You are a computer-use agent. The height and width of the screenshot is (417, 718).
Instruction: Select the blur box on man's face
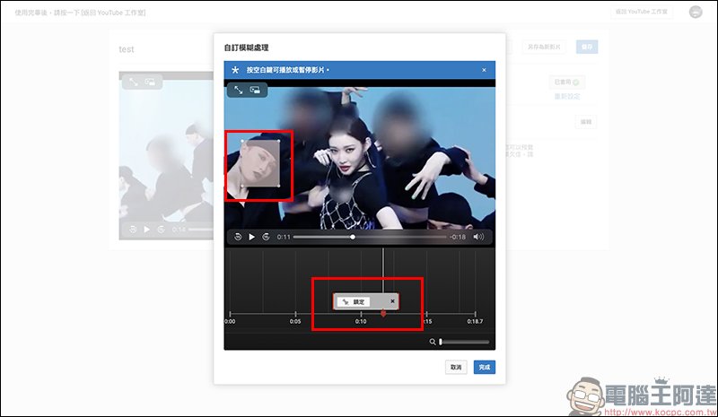tap(260, 163)
